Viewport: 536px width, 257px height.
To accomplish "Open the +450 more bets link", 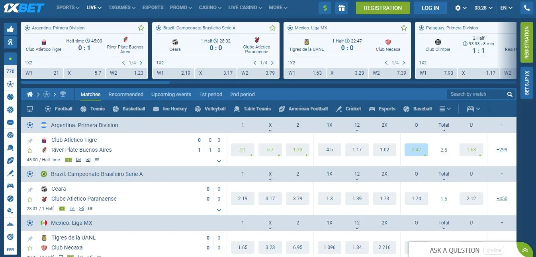I will point(502,199).
